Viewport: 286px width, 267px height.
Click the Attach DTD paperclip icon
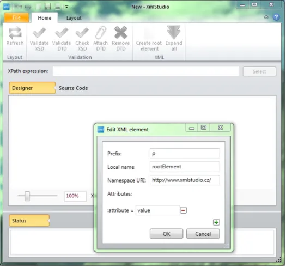[101, 33]
